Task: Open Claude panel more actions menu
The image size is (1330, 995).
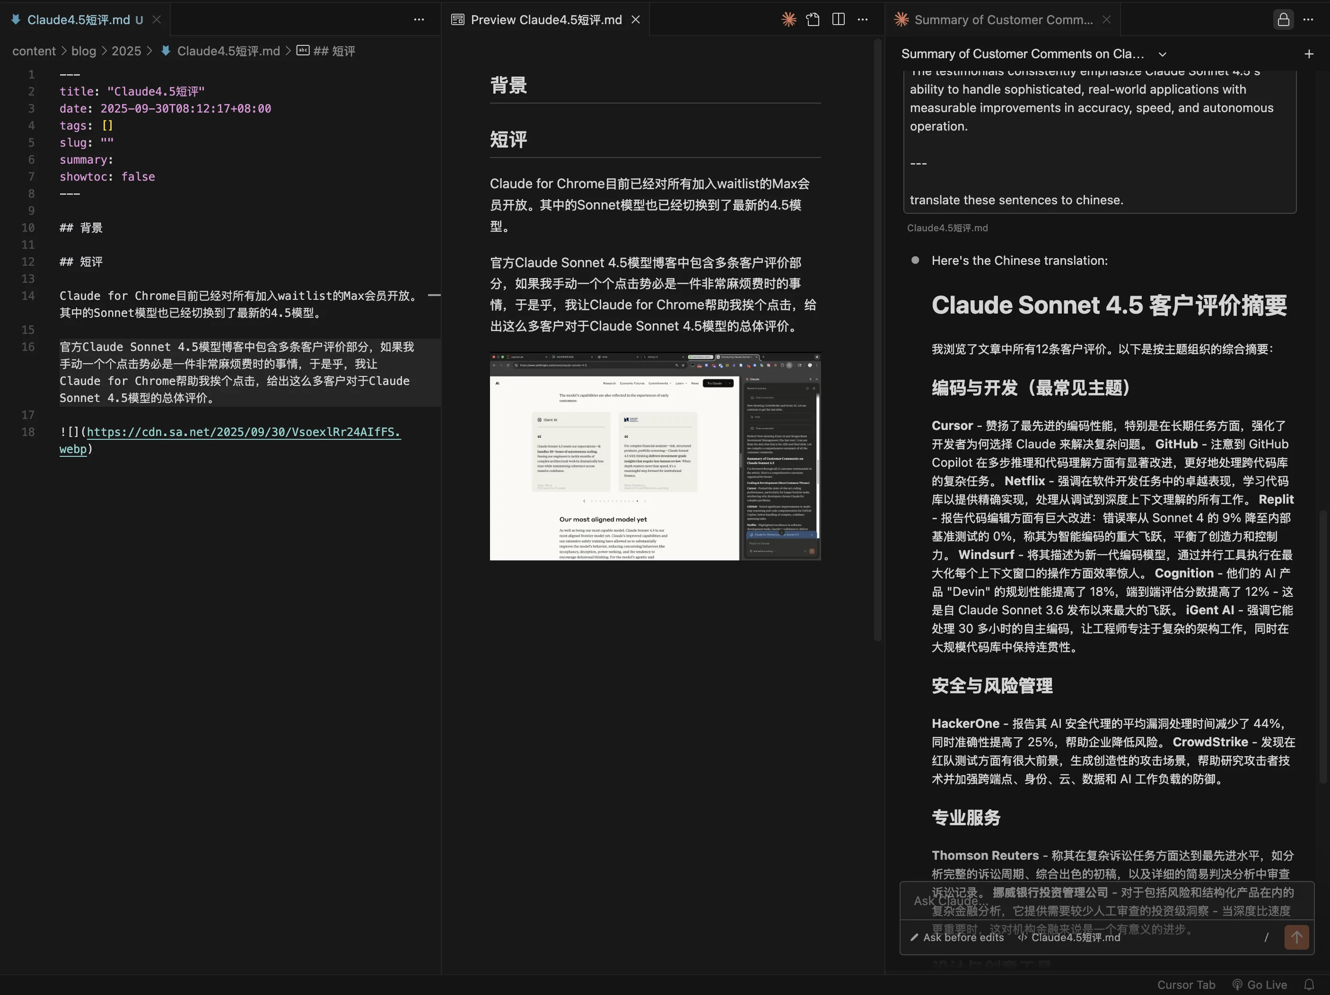Action: tap(1308, 19)
